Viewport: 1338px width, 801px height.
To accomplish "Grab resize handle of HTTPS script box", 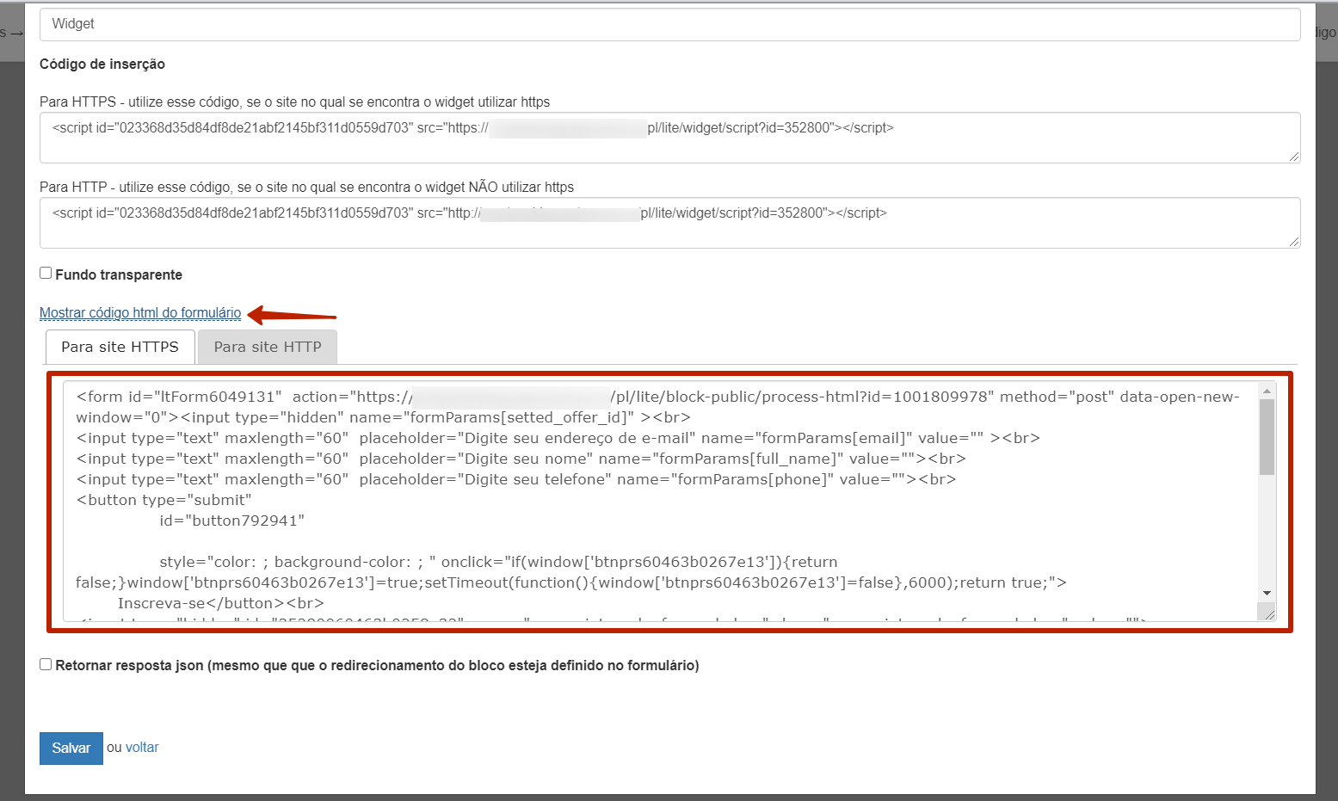I will (x=1293, y=157).
